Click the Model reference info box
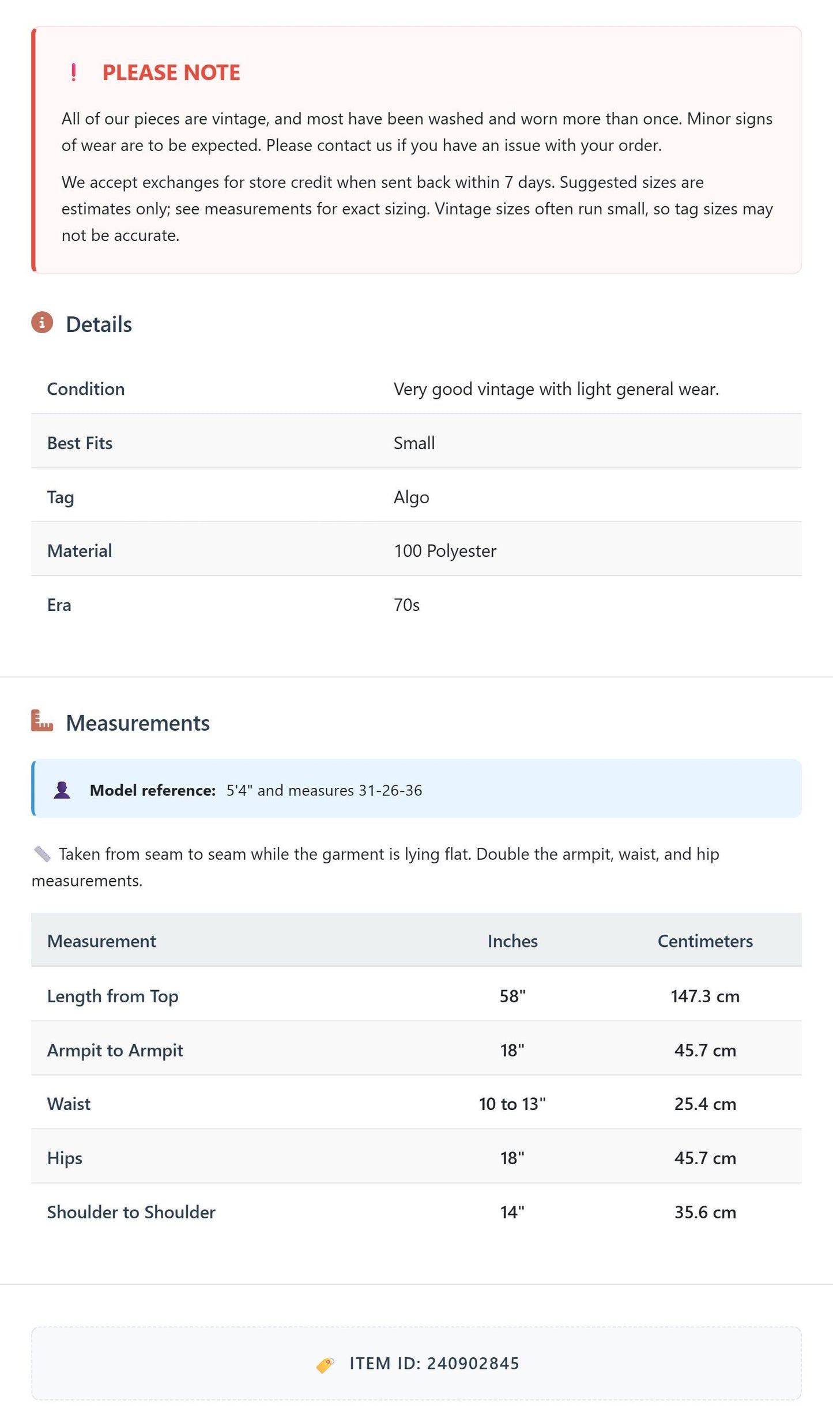This screenshot has height=1427, width=833. (x=416, y=789)
